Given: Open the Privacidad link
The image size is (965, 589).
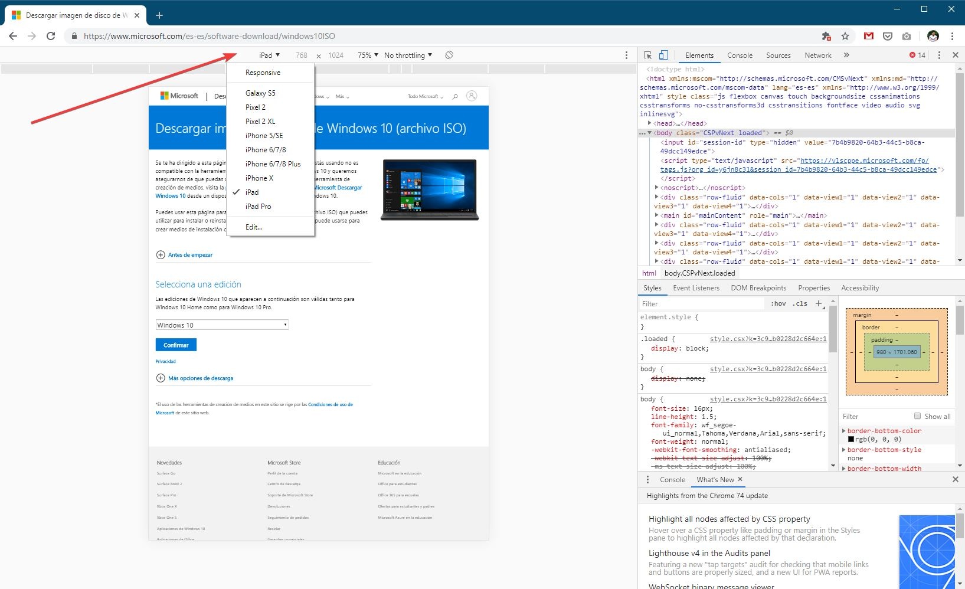Looking at the screenshot, I should click(x=165, y=361).
